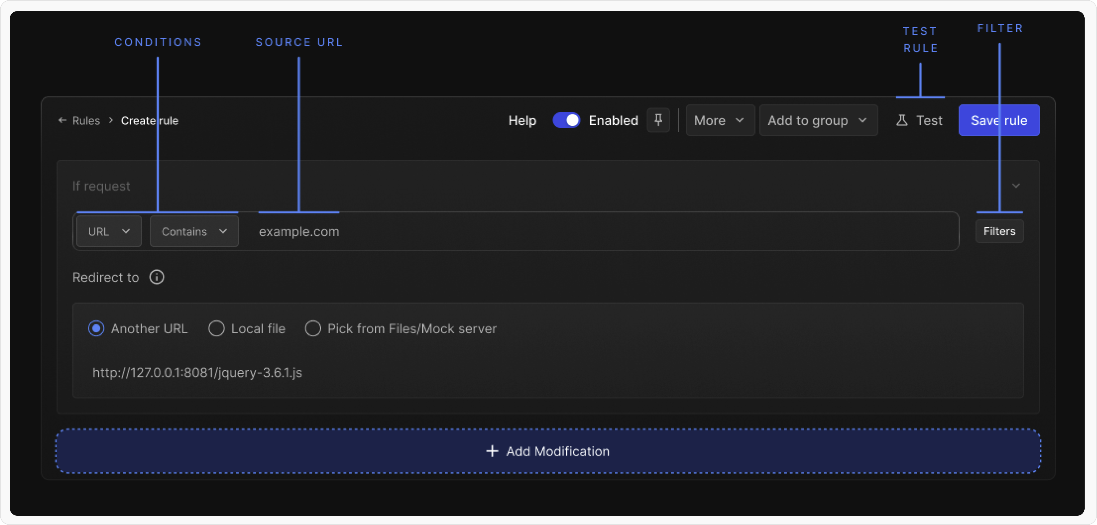The width and height of the screenshot is (1097, 525).
Task: Click the Save rule button
Action: pyautogui.click(x=999, y=121)
